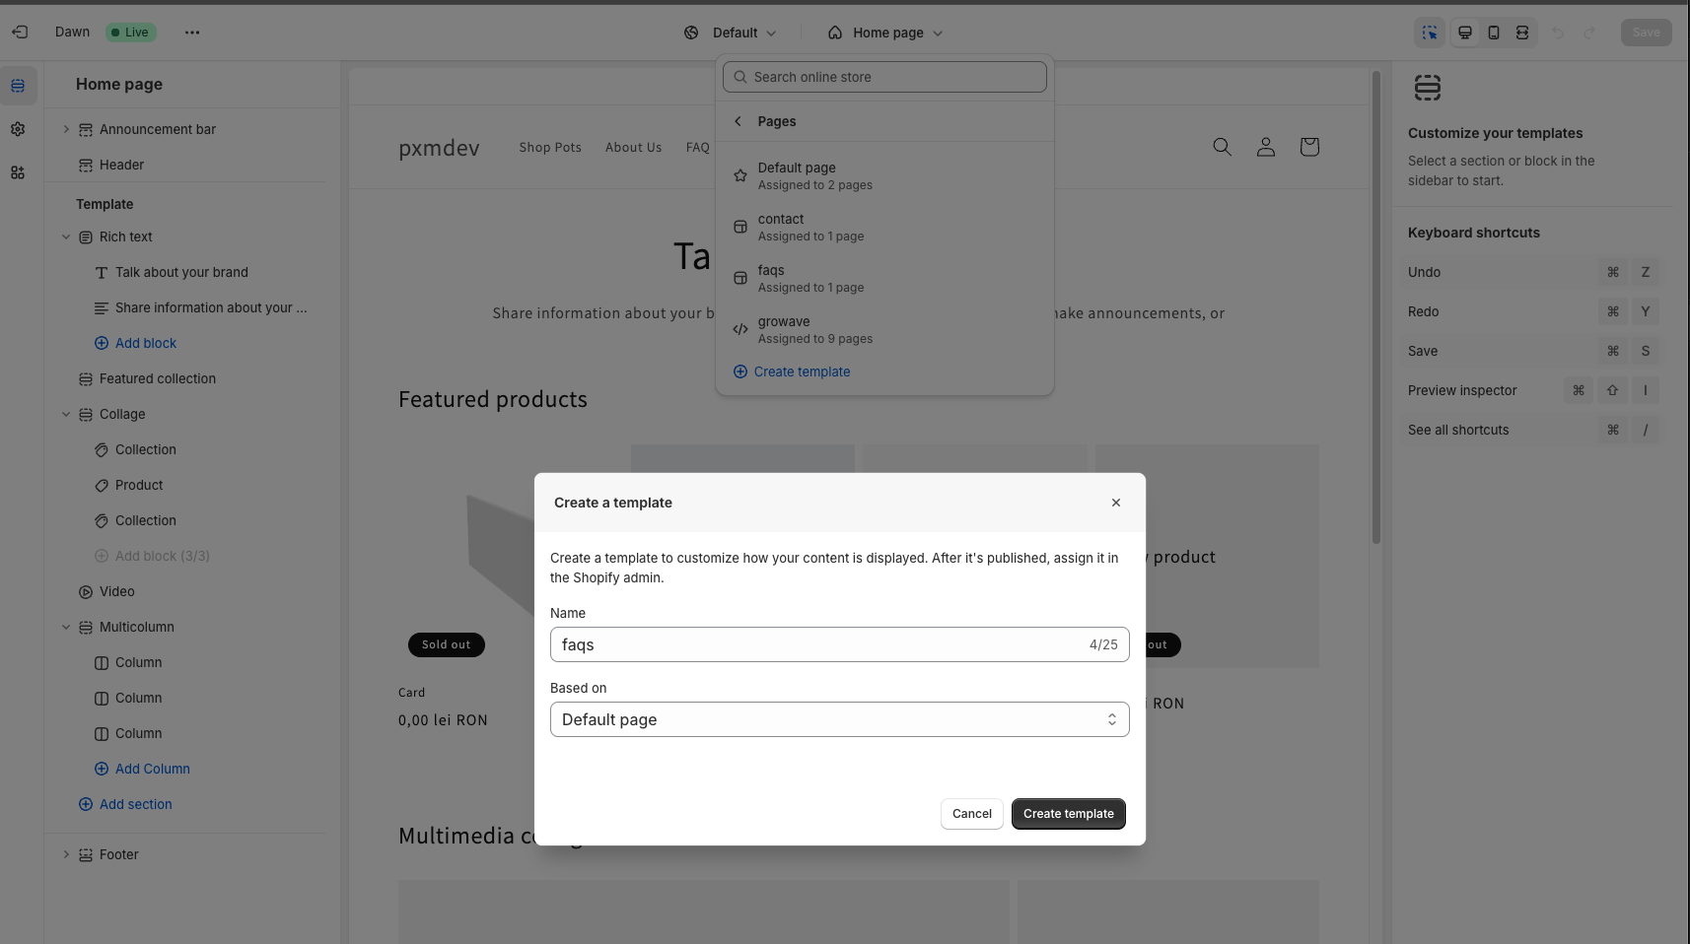This screenshot has width=1690, height=944.
Task: Expand the Announcement bar section
Action: tap(66, 129)
